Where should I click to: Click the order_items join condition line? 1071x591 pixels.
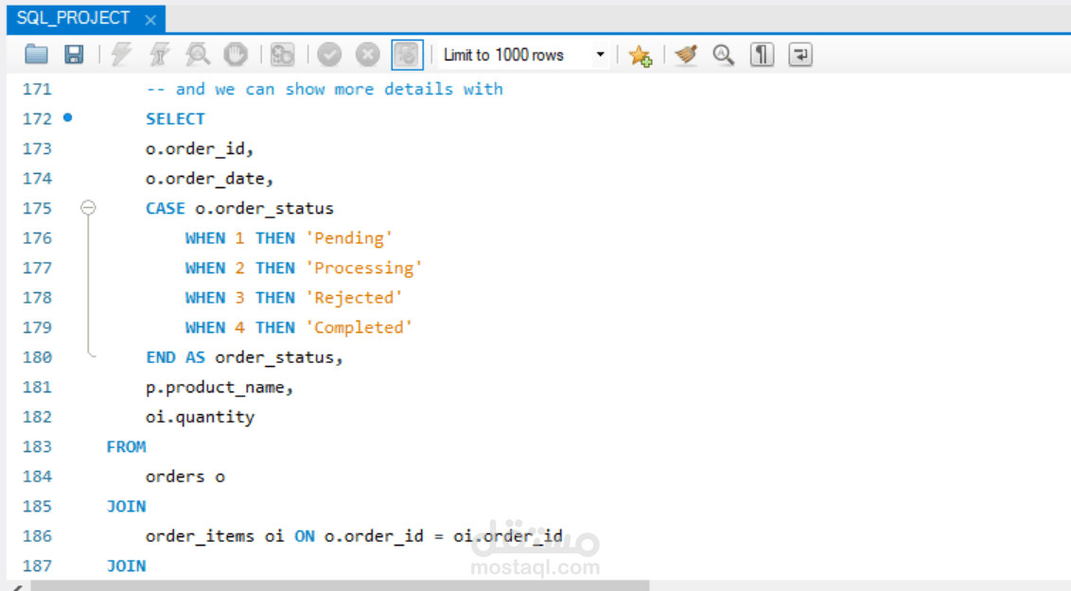point(354,536)
